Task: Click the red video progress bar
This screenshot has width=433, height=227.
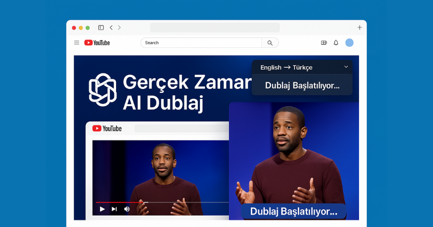Action: point(120,202)
